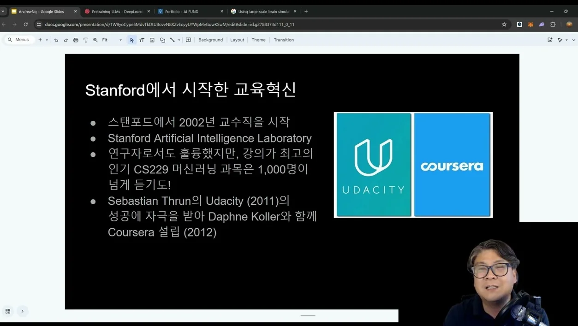The image size is (578, 326).
Task: Add a new slide with plus button
Action: click(x=40, y=40)
